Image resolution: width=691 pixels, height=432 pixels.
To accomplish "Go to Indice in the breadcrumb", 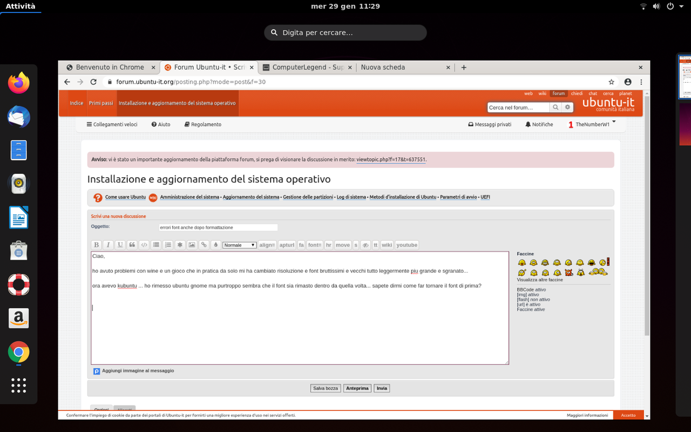I will point(76,103).
